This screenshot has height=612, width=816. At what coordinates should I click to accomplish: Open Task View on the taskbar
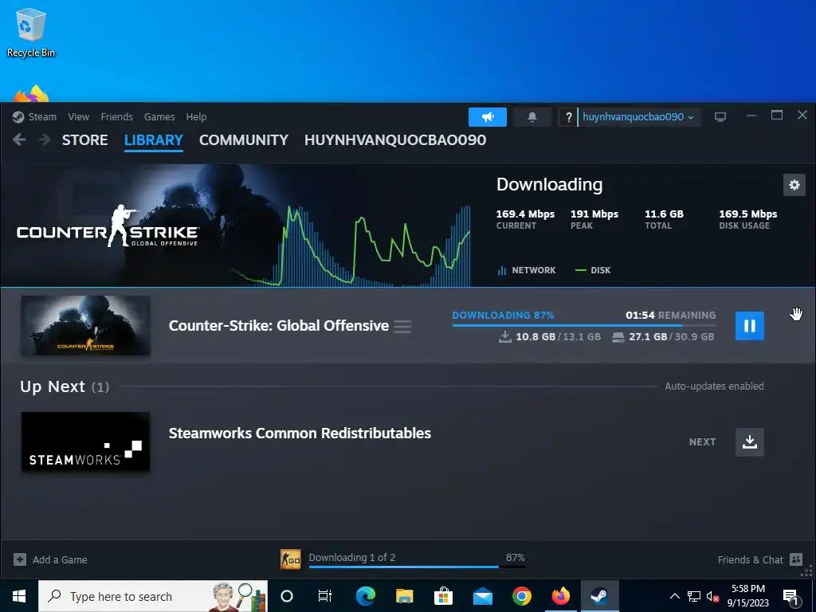pos(325,596)
